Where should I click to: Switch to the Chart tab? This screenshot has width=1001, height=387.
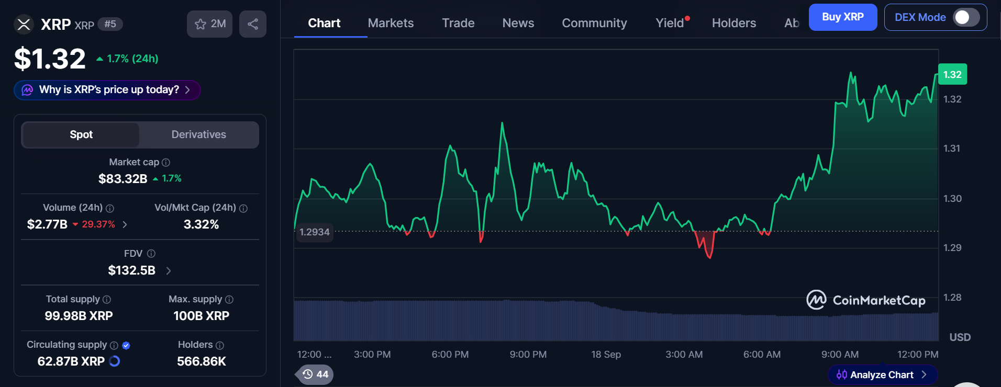[324, 23]
